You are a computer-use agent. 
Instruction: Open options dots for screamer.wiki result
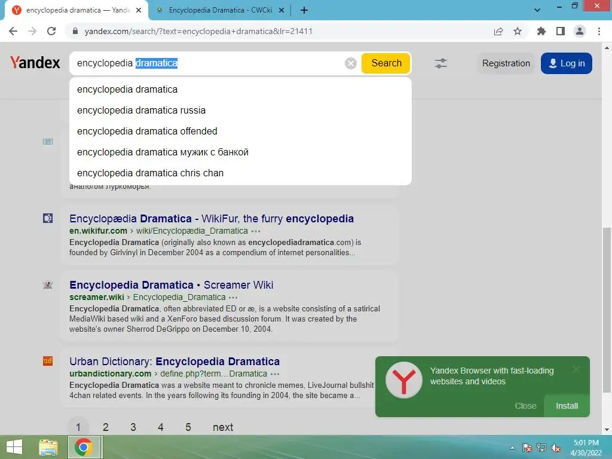234,298
